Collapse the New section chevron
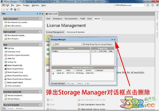 pyautogui.click(x=40, y=45)
